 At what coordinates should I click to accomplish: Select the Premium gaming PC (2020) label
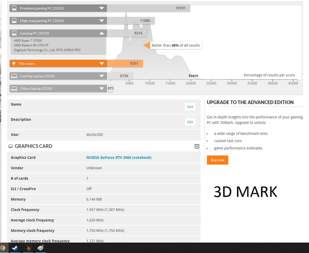tap(42, 8)
